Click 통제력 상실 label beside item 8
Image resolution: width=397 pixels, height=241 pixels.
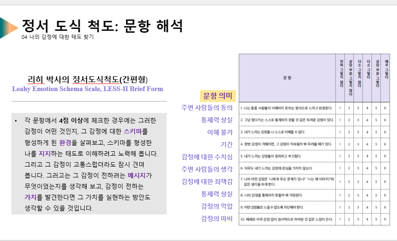click(217, 194)
